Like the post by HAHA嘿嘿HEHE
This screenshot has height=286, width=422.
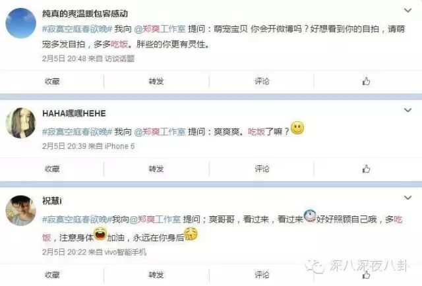(x=366, y=169)
